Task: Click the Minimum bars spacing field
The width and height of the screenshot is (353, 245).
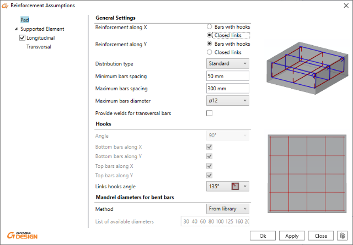Action: click(x=228, y=76)
